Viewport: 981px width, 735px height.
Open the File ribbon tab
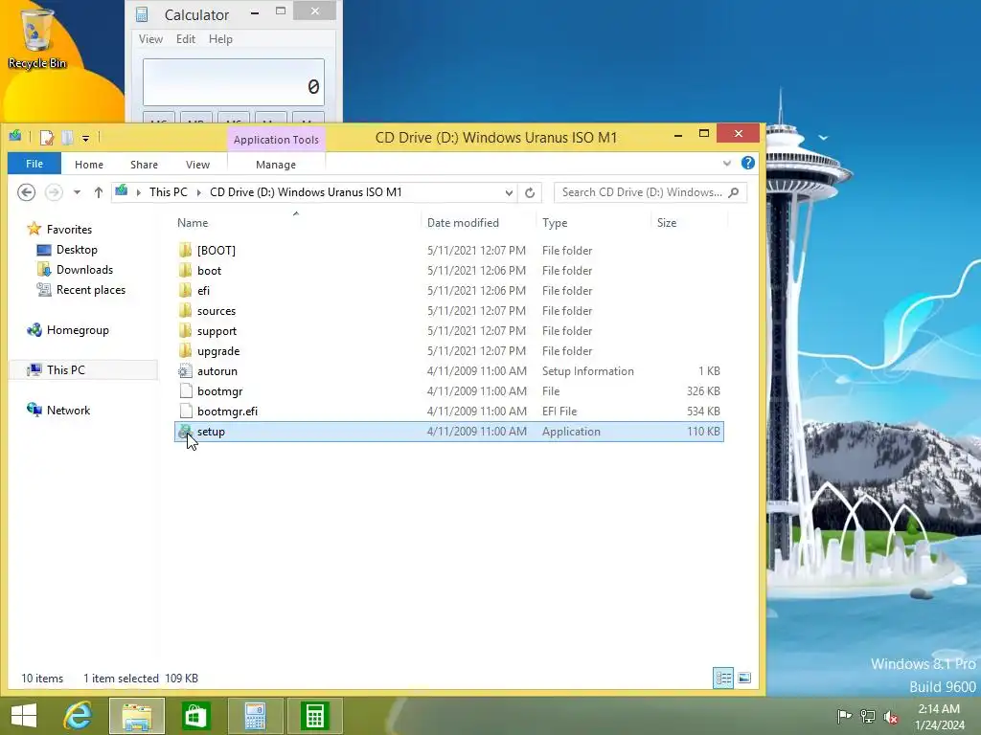(x=34, y=164)
